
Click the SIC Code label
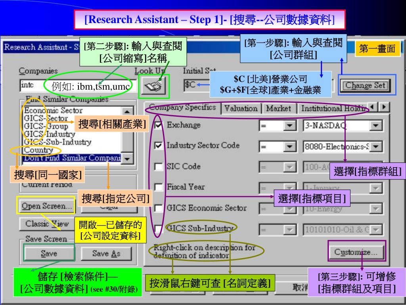[x=184, y=166]
